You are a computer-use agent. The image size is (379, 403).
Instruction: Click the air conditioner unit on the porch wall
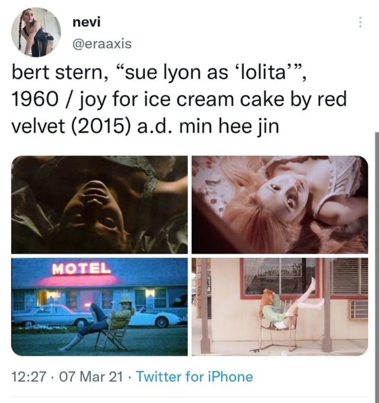(359, 309)
